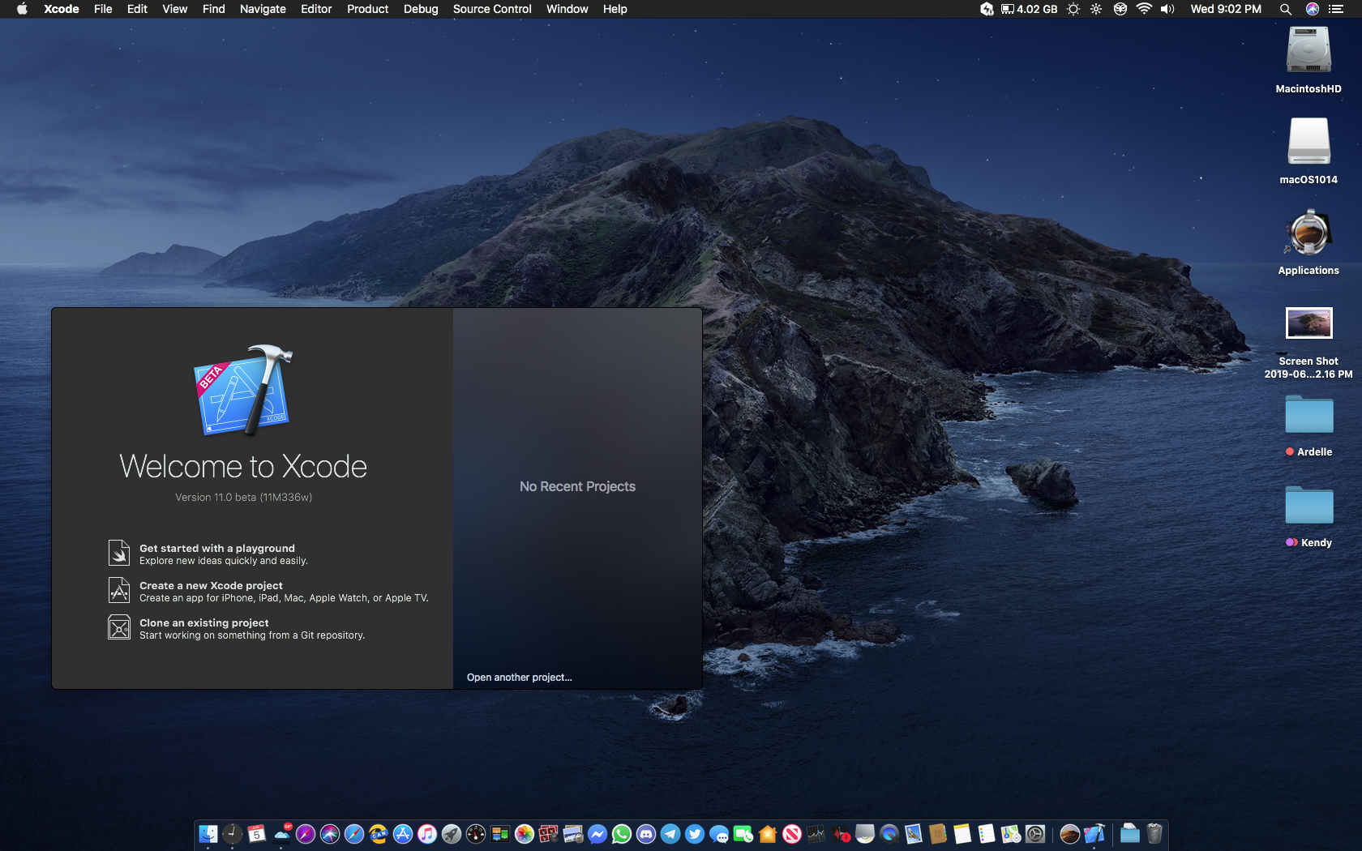Image resolution: width=1362 pixels, height=851 pixels.
Task: Open System Preferences from the Dock
Action: (1035, 834)
